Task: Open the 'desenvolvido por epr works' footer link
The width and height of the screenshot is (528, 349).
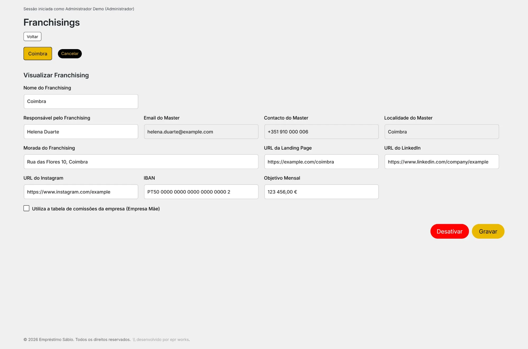Action: point(163,339)
